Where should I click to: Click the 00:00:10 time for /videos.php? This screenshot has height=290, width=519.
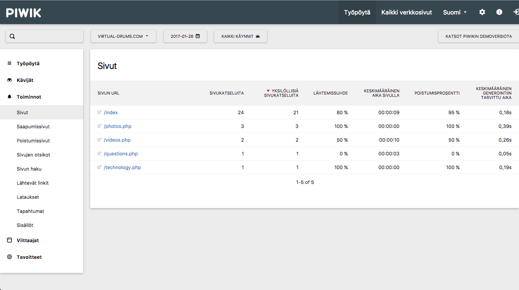click(389, 140)
